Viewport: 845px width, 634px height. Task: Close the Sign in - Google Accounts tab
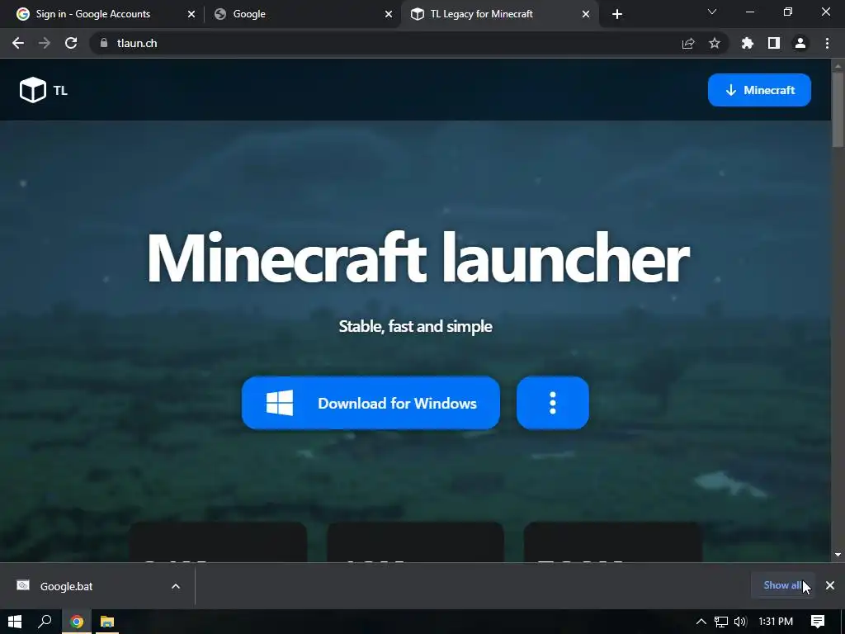(x=191, y=14)
